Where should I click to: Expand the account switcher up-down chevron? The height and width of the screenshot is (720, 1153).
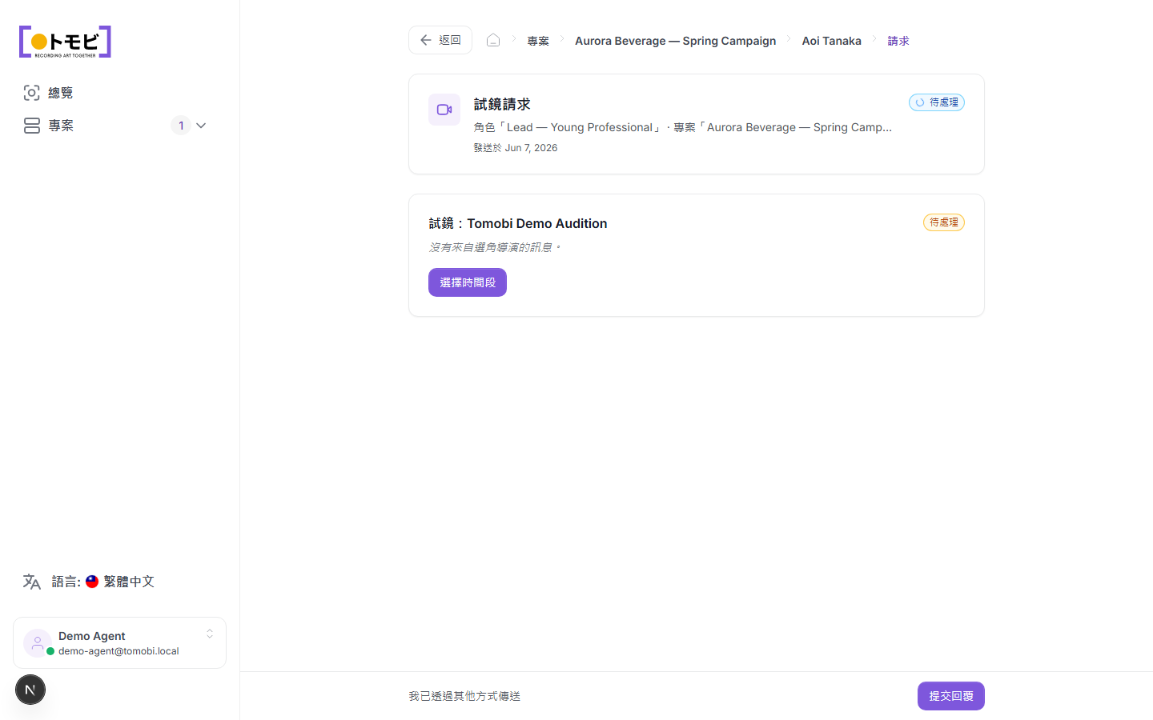210,634
